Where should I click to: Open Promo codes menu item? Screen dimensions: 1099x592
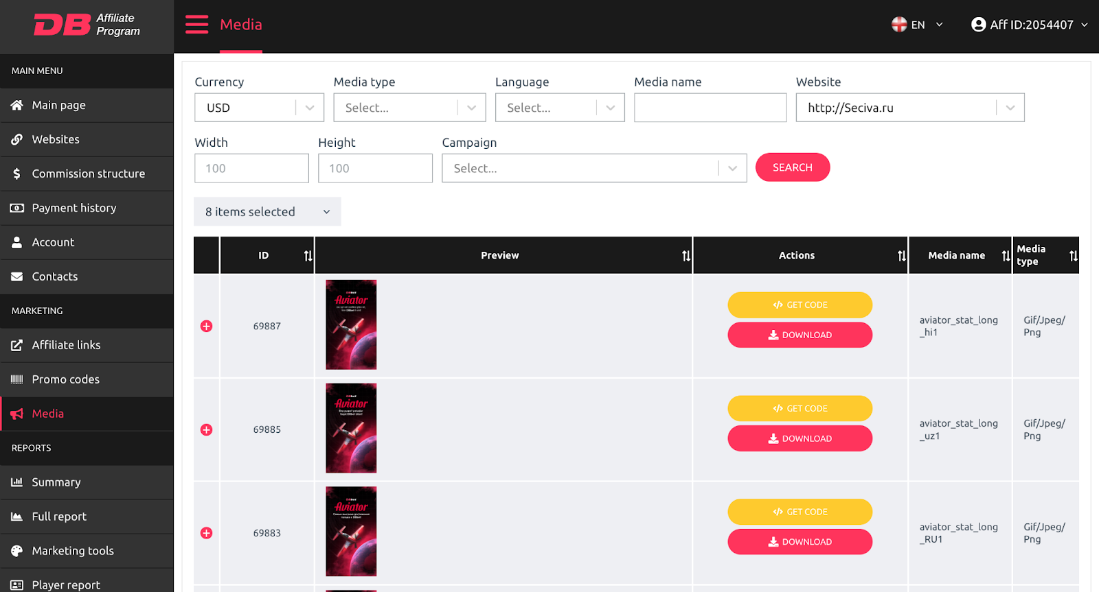tap(87, 379)
